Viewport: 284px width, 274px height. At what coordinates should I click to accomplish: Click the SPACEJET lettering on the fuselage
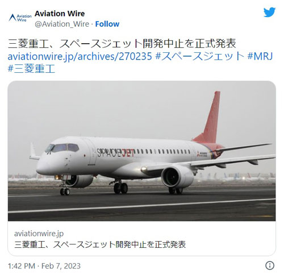pyautogui.click(x=115, y=153)
